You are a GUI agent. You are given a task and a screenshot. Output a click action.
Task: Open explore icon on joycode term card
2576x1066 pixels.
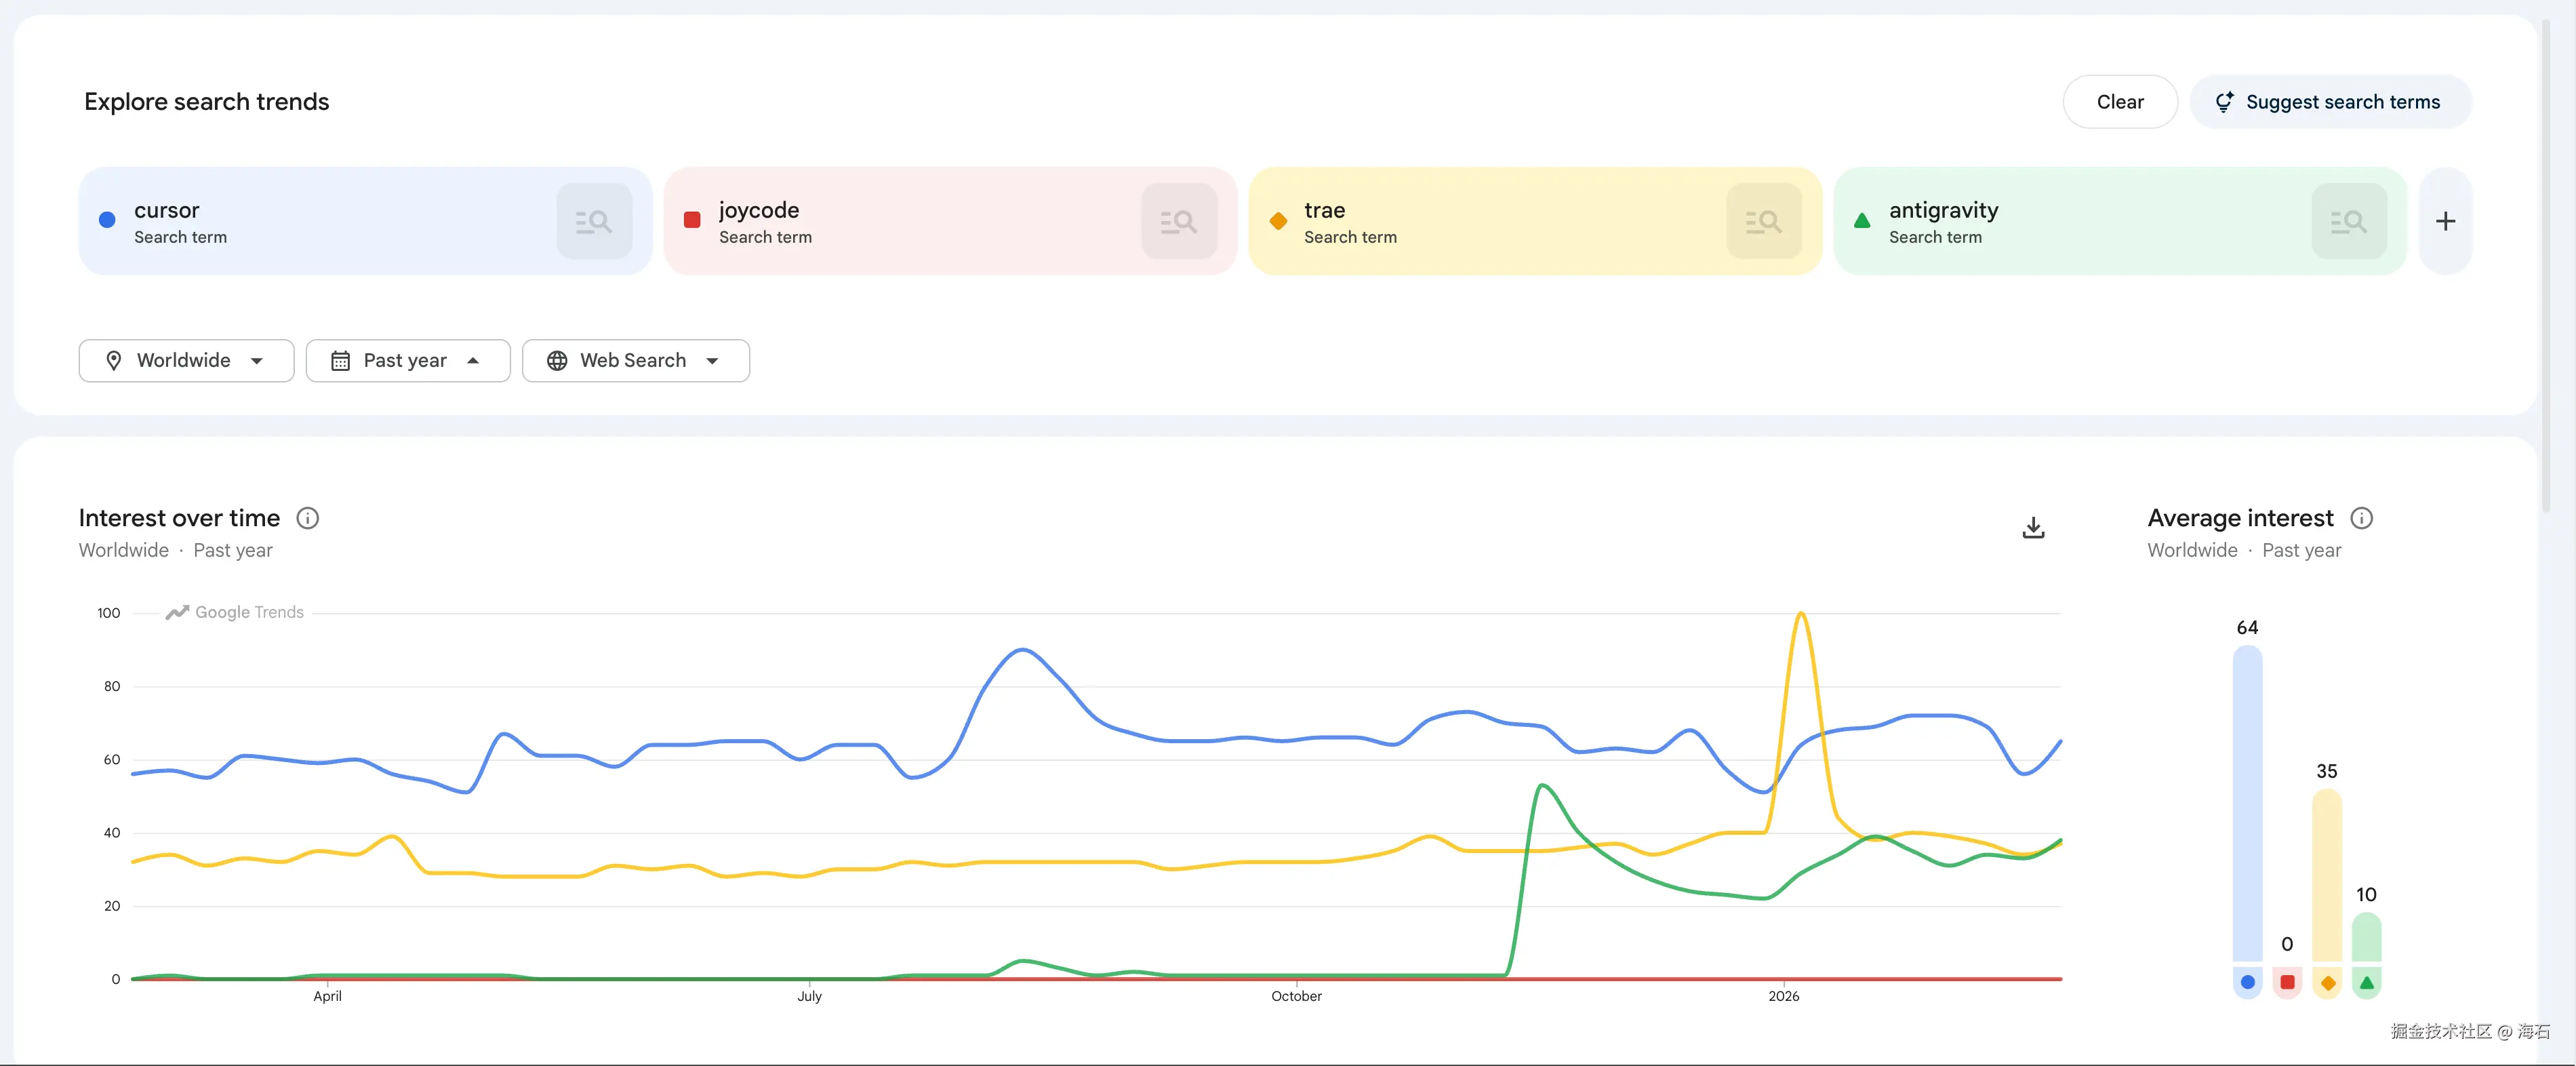1179,221
